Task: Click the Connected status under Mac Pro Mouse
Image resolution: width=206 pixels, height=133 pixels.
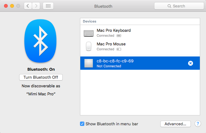Action: [105, 49]
